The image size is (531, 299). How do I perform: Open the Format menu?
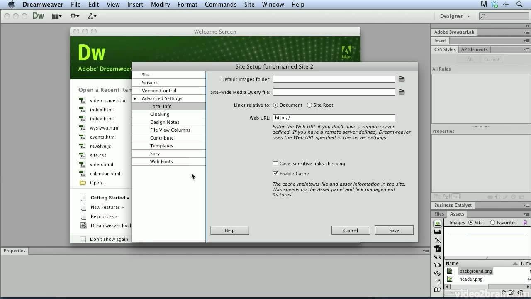[x=188, y=5]
